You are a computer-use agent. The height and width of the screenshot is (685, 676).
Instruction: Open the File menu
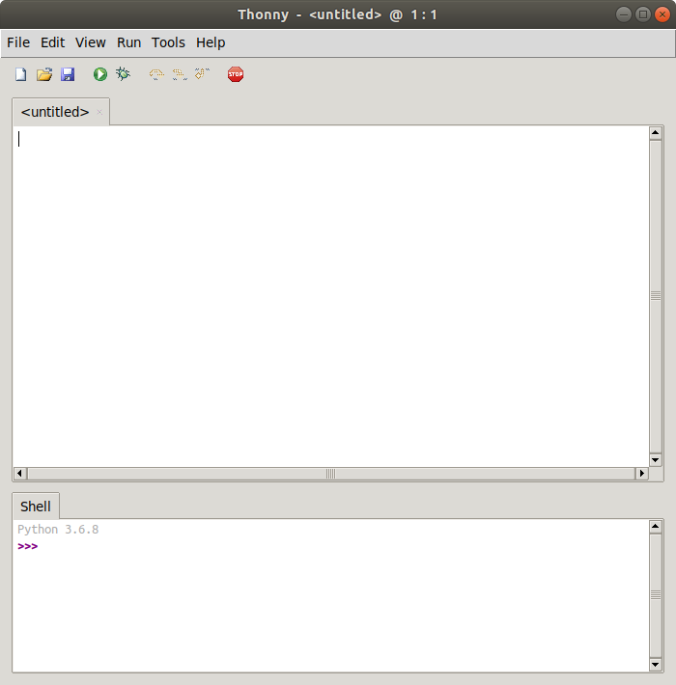[x=18, y=42]
